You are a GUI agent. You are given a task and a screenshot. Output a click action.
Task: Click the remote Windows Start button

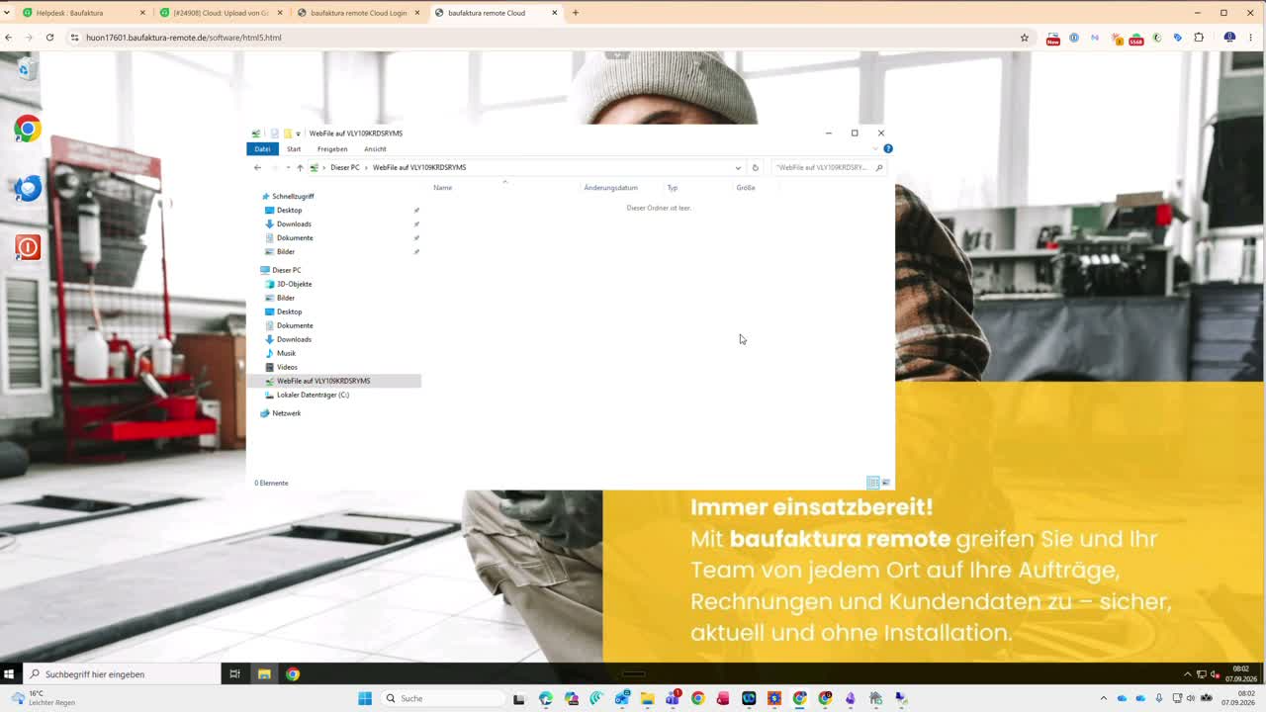tap(9, 674)
